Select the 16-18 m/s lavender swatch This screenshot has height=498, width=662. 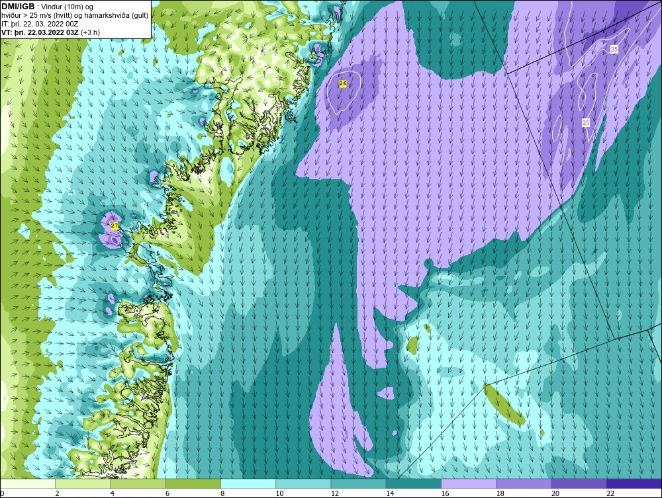tap(469, 483)
